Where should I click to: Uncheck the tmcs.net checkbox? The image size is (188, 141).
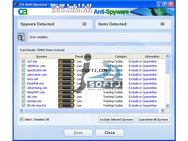pyautogui.click(x=23, y=79)
